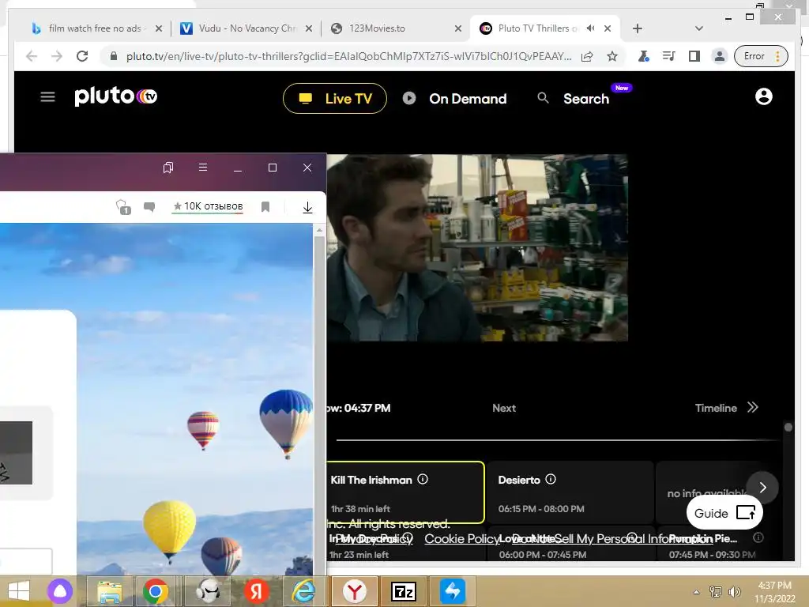The image size is (809, 607).
Task: Open Chrome's tab search dropdown
Action: tap(699, 28)
